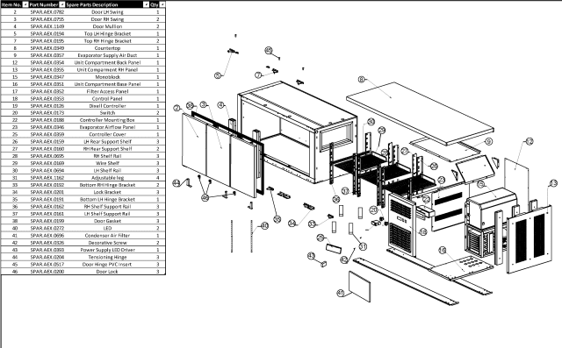This screenshot has width=562, height=348.
Task: Click the 'Power Supply LED Driver' cell
Action: [x=107, y=250]
